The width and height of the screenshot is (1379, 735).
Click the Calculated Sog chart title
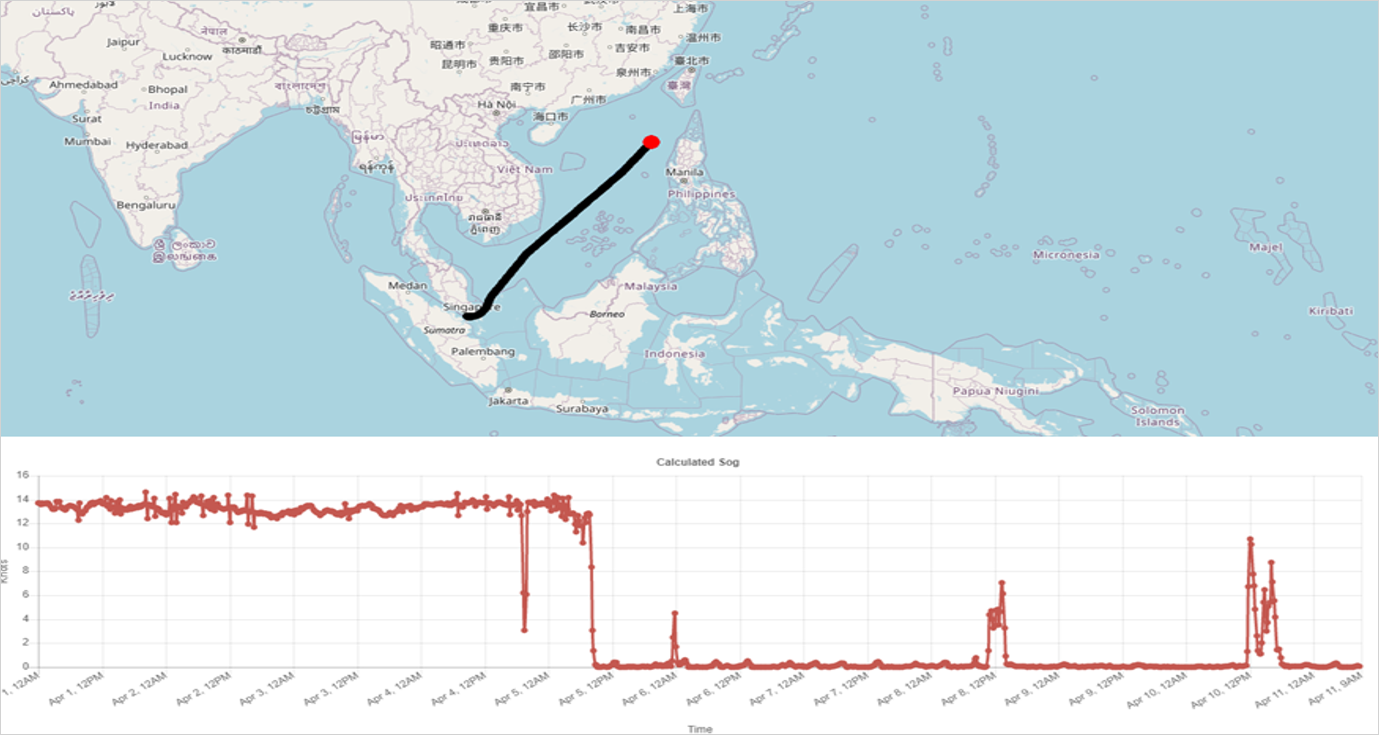tap(697, 462)
